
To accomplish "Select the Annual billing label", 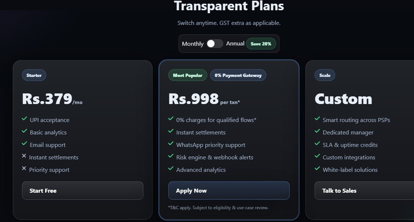I will tap(235, 44).
